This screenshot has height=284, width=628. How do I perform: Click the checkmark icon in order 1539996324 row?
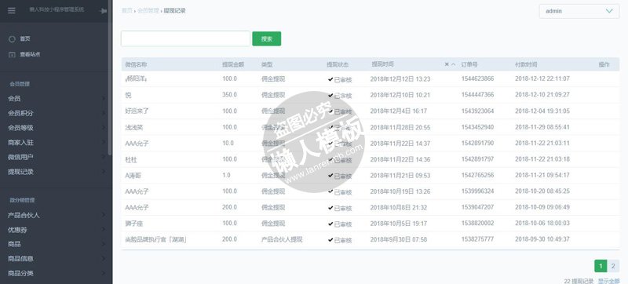tap(330, 191)
